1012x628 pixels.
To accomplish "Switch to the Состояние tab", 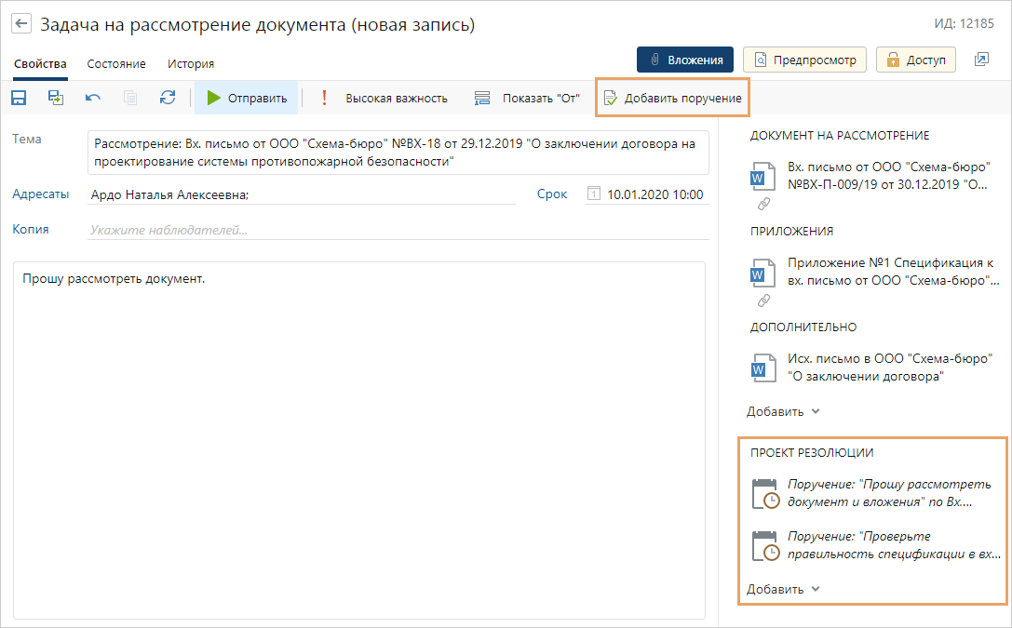I will point(116,64).
